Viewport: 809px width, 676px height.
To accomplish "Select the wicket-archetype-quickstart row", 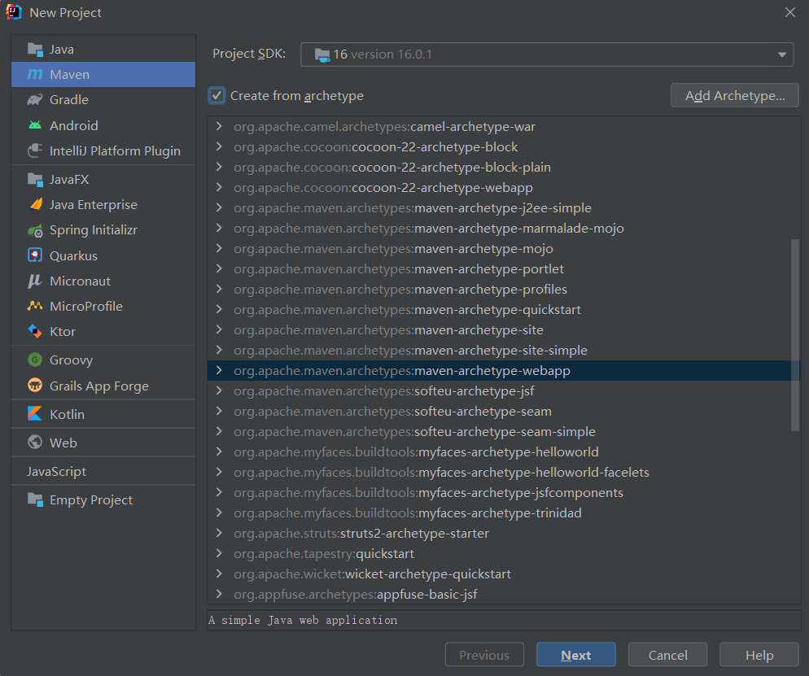I will tap(428, 574).
